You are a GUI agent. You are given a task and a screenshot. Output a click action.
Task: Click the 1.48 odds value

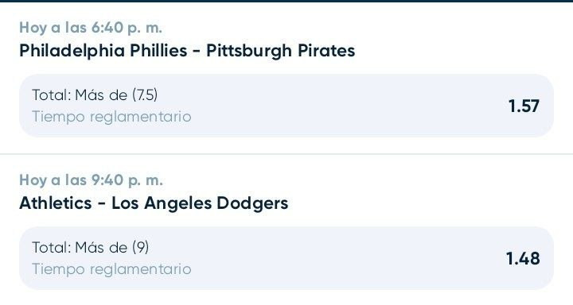[523, 259]
